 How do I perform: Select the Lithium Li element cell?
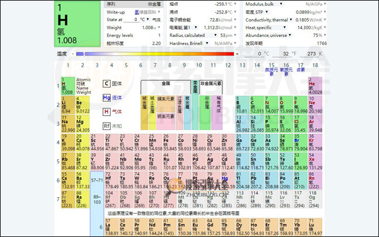(68, 105)
